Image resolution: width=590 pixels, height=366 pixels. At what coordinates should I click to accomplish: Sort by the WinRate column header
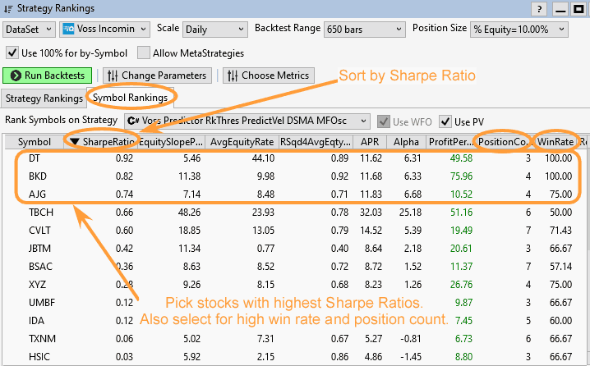click(555, 142)
